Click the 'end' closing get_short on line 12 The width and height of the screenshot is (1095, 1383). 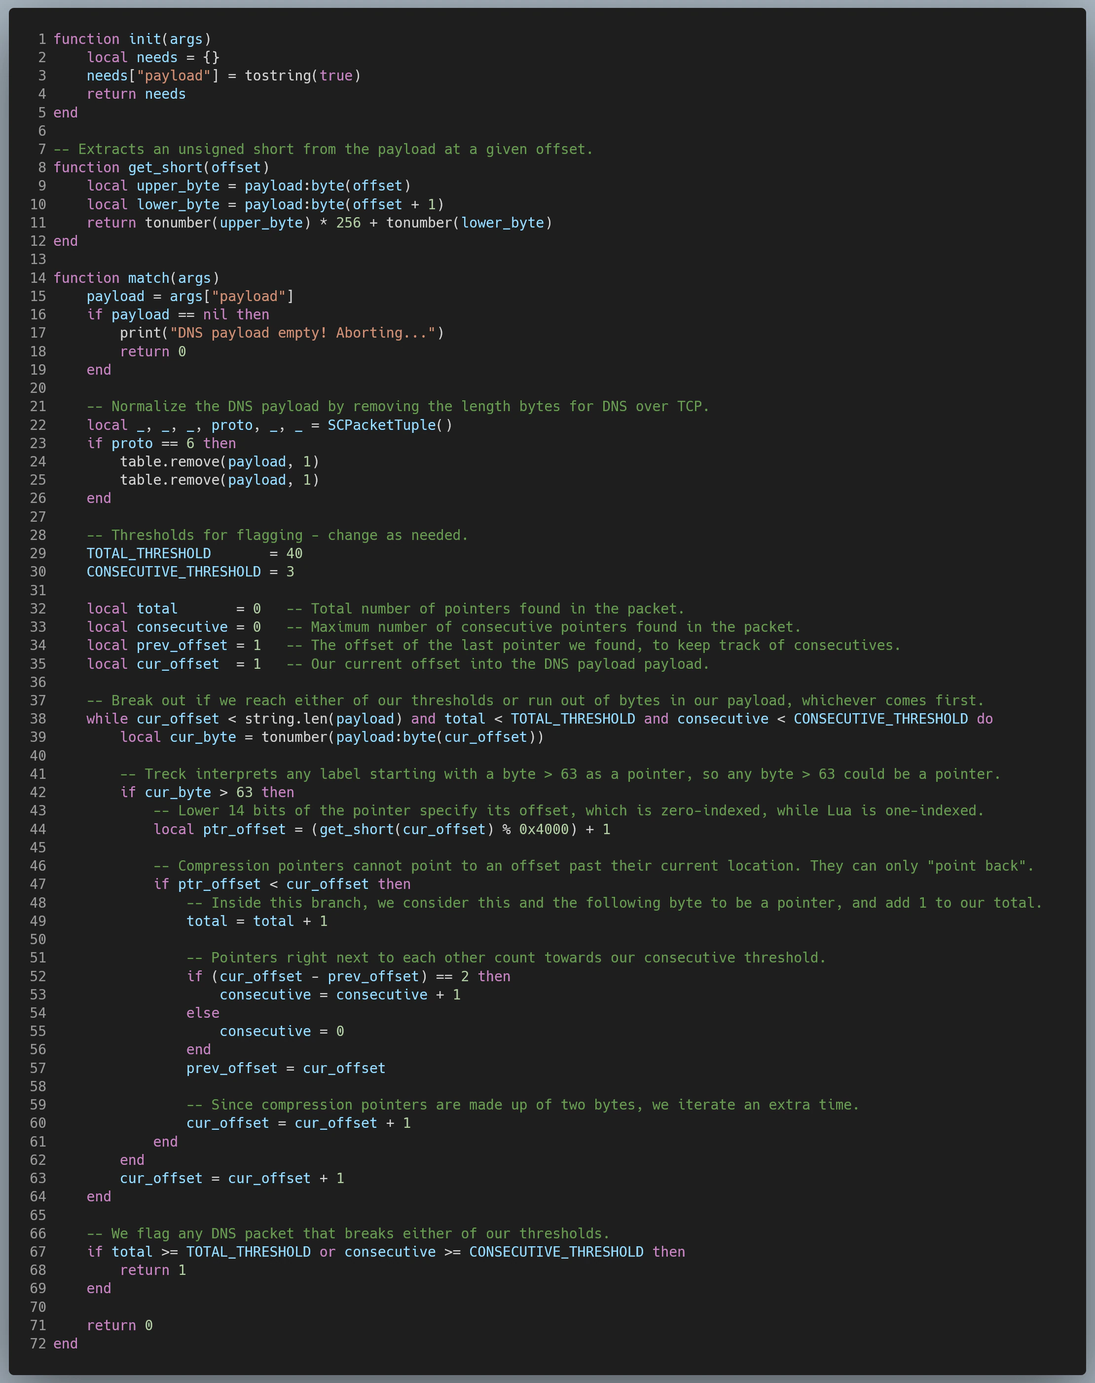(x=66, y=241)
